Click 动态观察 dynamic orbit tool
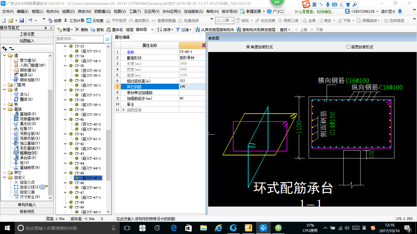The image size is (417, 234). (265, 20)
